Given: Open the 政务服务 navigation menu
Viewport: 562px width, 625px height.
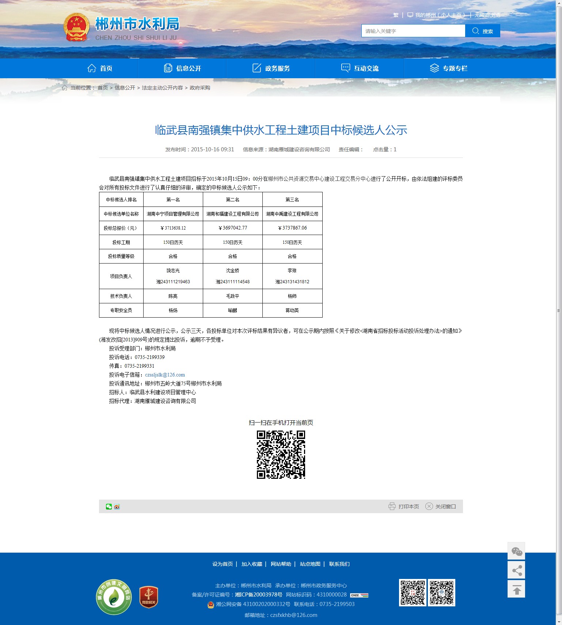Looking at the screenshot, I should pyautogui.click(x=271, y=68).
